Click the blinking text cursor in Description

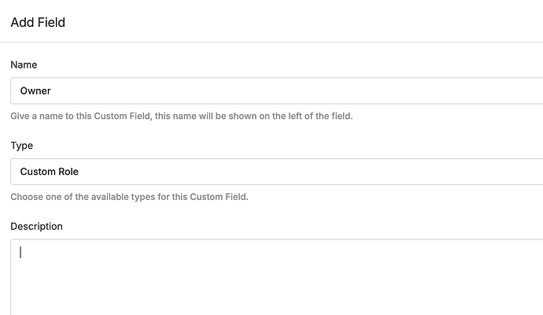[20, 253]
